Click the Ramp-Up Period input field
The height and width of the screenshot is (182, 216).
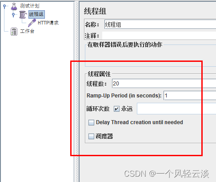click(x=190, y=96)
